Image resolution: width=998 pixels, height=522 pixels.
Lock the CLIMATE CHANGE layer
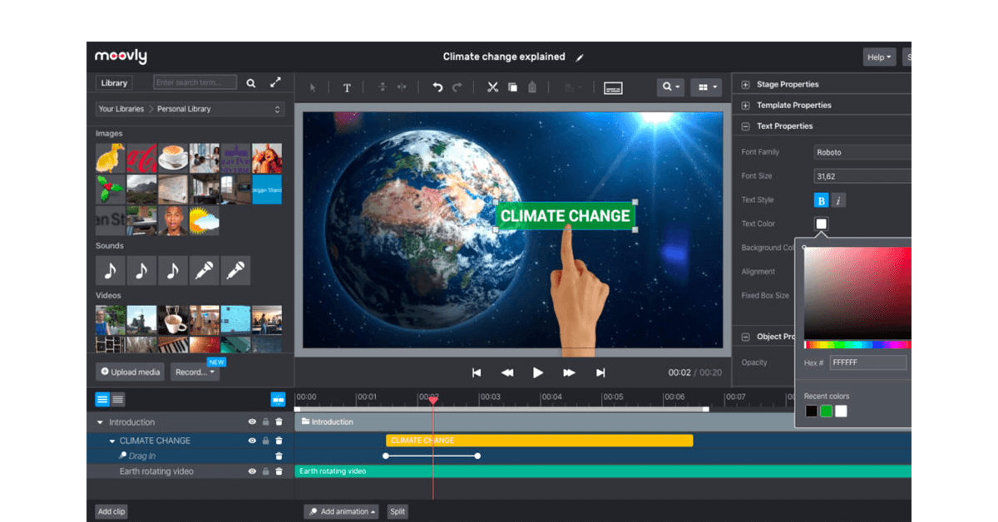tap(266, 441)
